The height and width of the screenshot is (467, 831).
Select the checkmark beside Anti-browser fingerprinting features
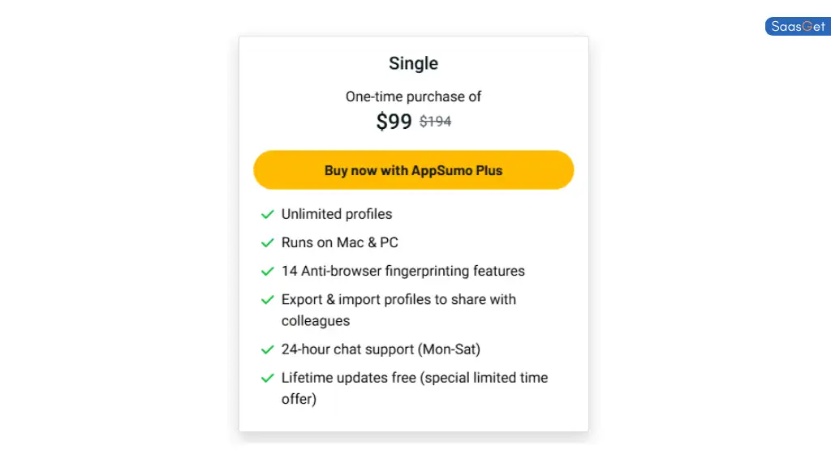[268, 271]
